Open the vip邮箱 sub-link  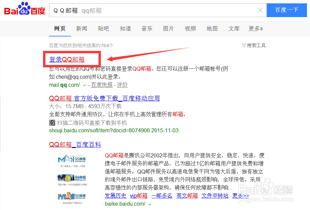[x=139, y=196]
